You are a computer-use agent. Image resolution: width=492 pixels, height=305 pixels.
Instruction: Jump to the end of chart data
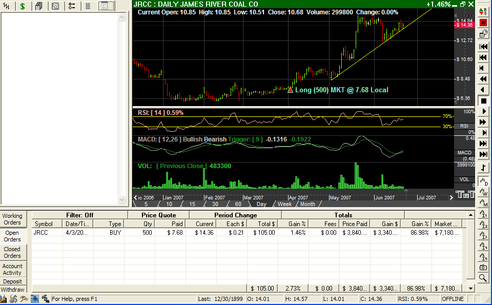(x=483, y=154)
